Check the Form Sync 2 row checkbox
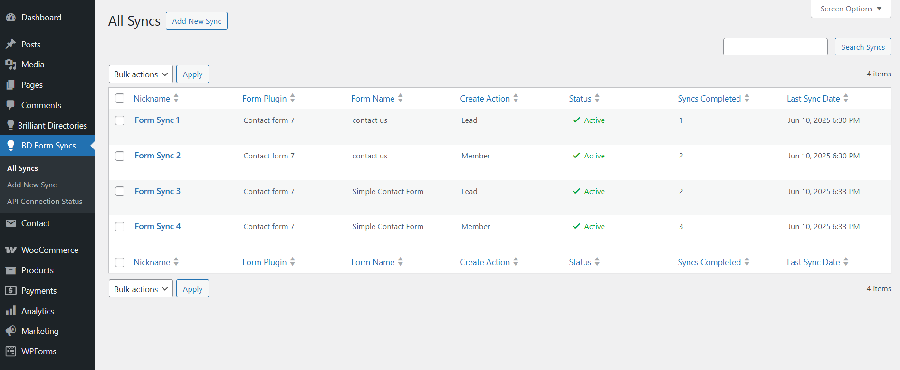This screenshot has width=900, height=370. (120, 156)
